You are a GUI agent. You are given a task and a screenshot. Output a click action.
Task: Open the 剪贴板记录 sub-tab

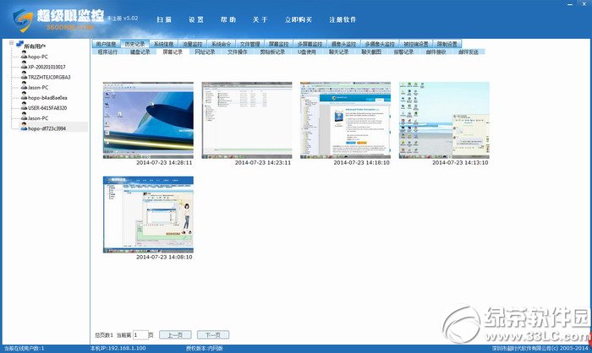point(272,52)
